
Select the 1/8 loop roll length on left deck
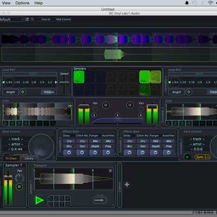[x=34, y=82]
